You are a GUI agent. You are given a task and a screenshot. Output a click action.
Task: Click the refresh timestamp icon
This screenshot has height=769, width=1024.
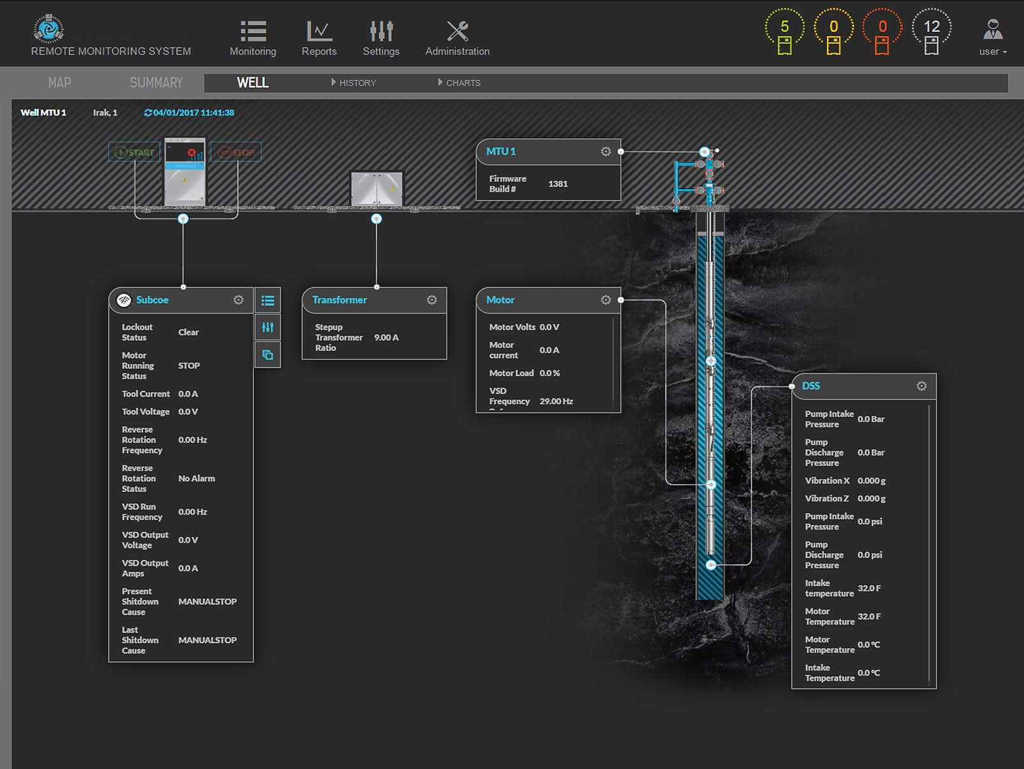point(148,112)
